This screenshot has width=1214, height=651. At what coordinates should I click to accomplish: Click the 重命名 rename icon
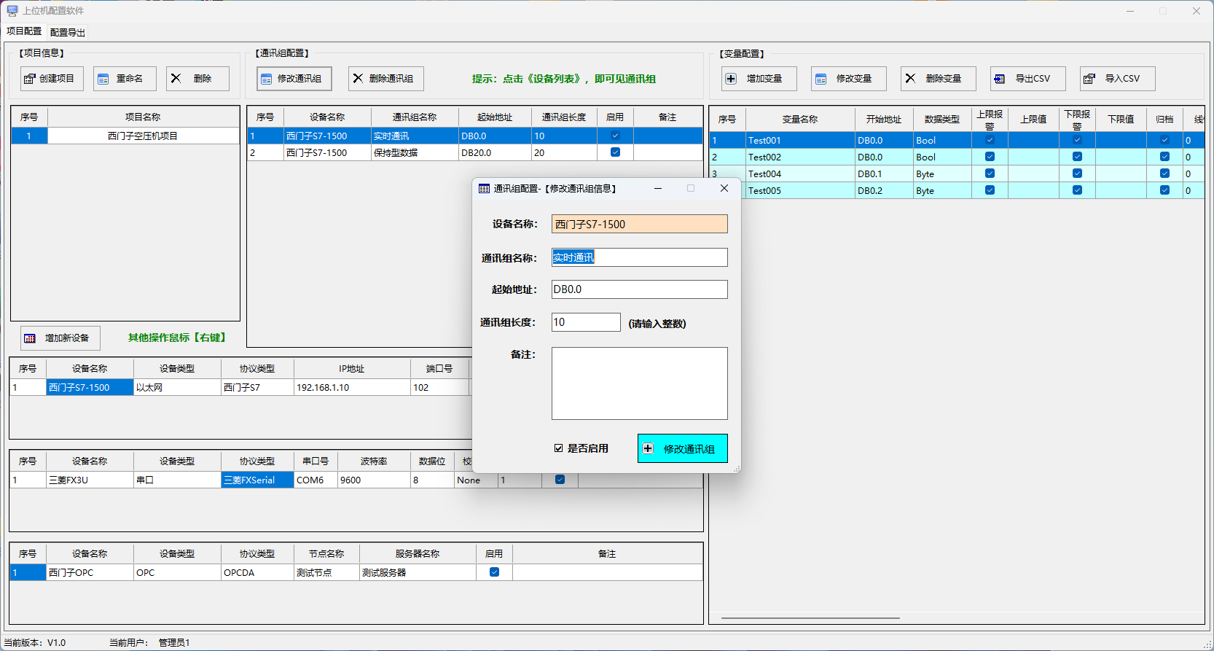[x=103, y=79]
